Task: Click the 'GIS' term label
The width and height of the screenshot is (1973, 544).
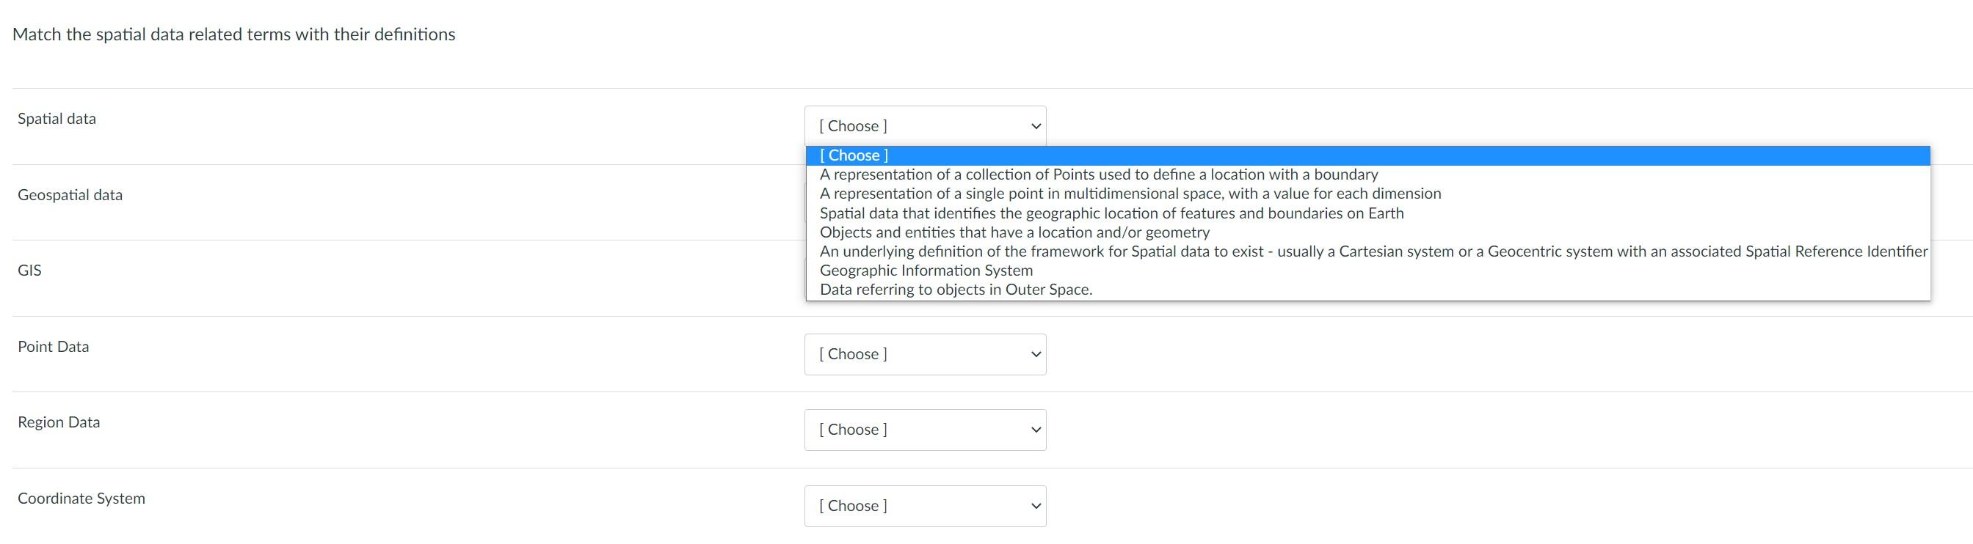Action: coord(29,270)
